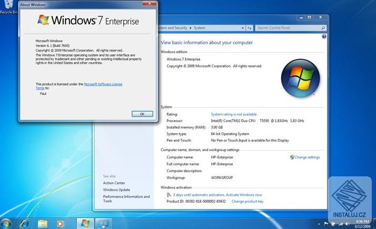The height and width of the screenshot is (229, 376).
Task: Expand the address bar history dropdown
Action: point(243,28)
